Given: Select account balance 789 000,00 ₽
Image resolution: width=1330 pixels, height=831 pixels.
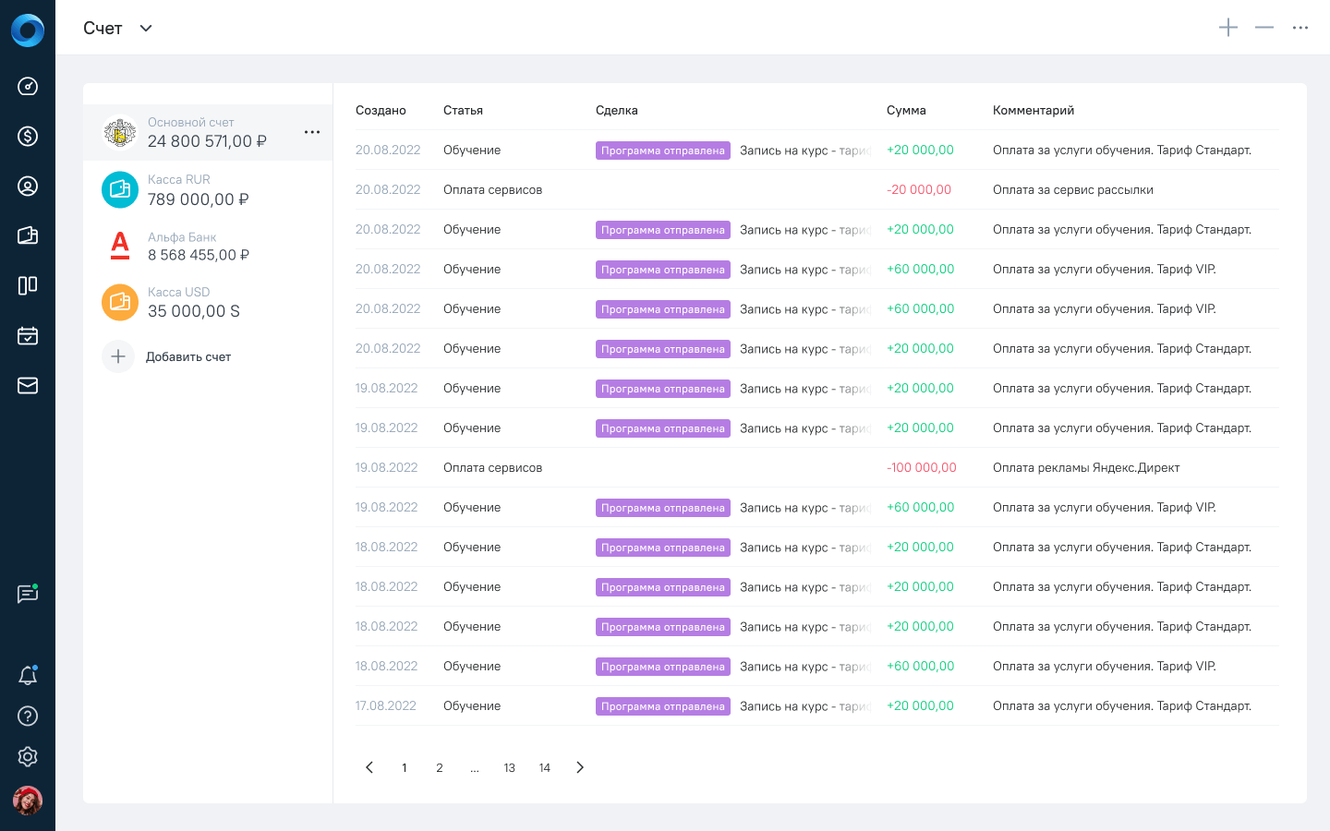Looking at the screenshot, I should pyautogui.click(x=199, y=199).
